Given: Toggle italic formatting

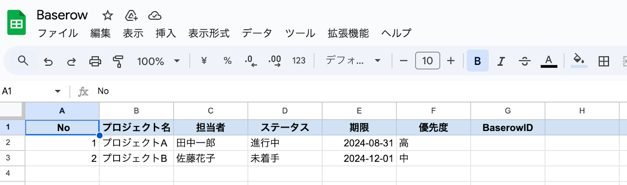Looking at the screenshot, I should point(501,61).
